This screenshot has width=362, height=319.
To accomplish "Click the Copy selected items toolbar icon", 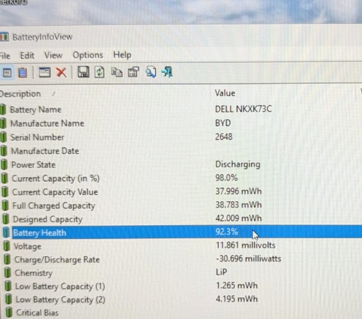I will [x=117, y=72].
